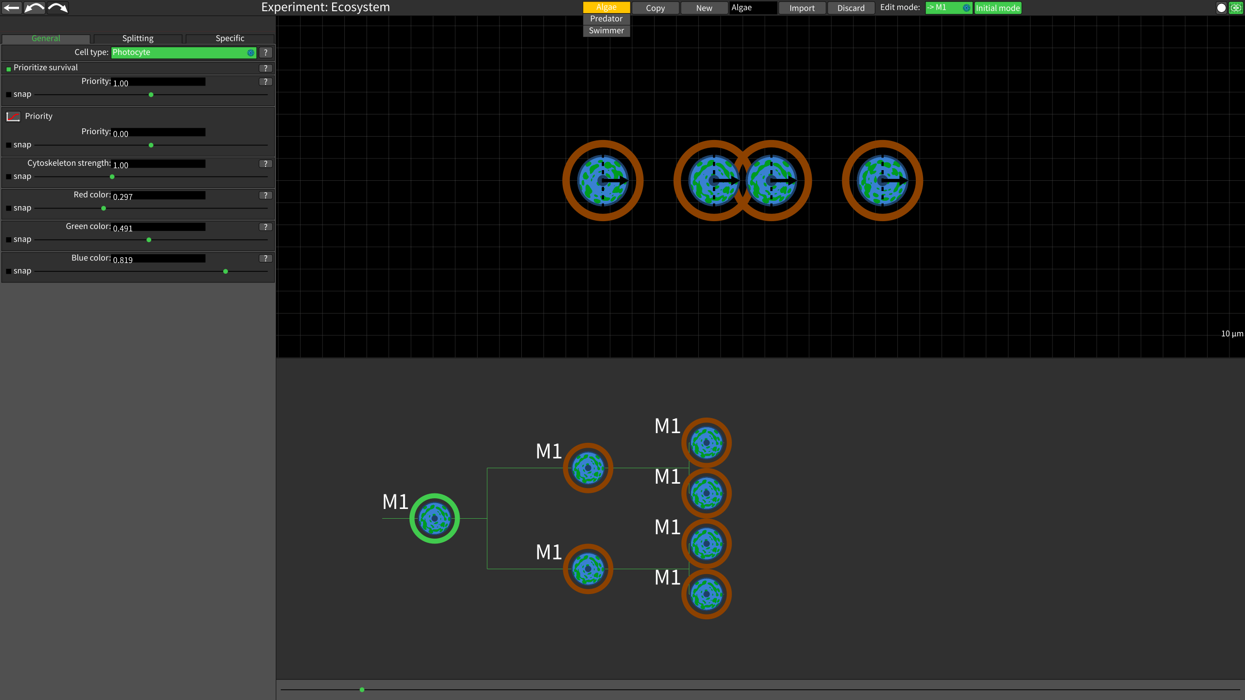Select Predator from the genome list

[x=606, y=19]
